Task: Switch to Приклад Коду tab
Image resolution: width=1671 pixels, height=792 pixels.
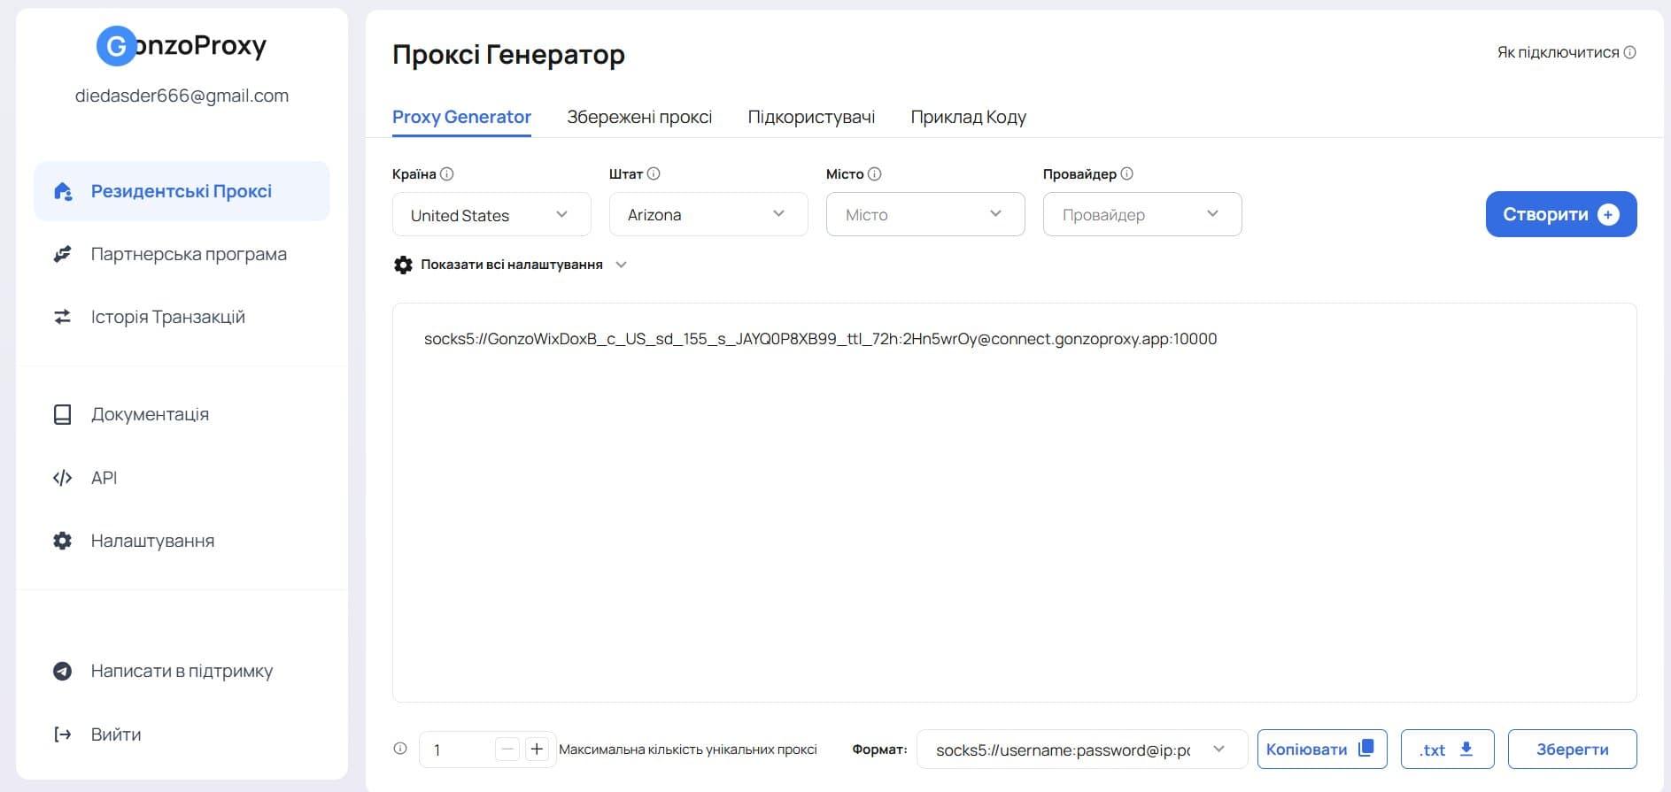Action: (969, 117)
